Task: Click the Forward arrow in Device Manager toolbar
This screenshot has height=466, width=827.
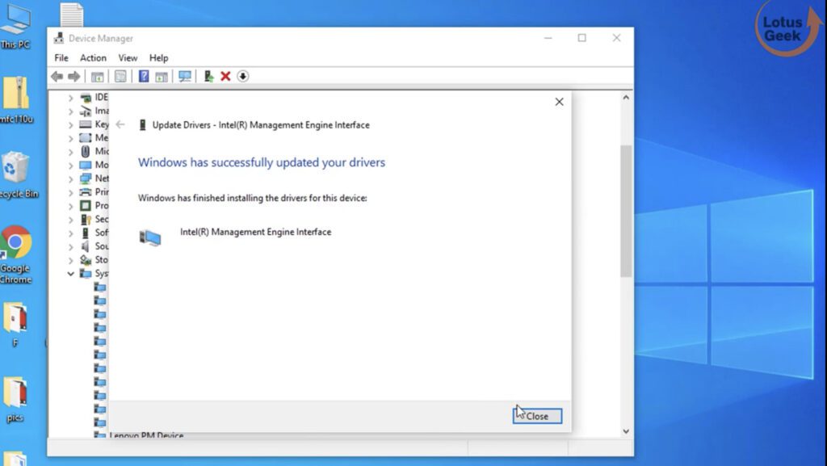Action: pyautogui.click(x=74, y=77)
